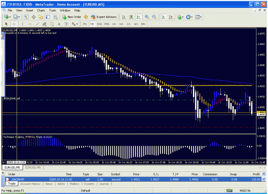Click the connection status bars indicator

(229, 191)
